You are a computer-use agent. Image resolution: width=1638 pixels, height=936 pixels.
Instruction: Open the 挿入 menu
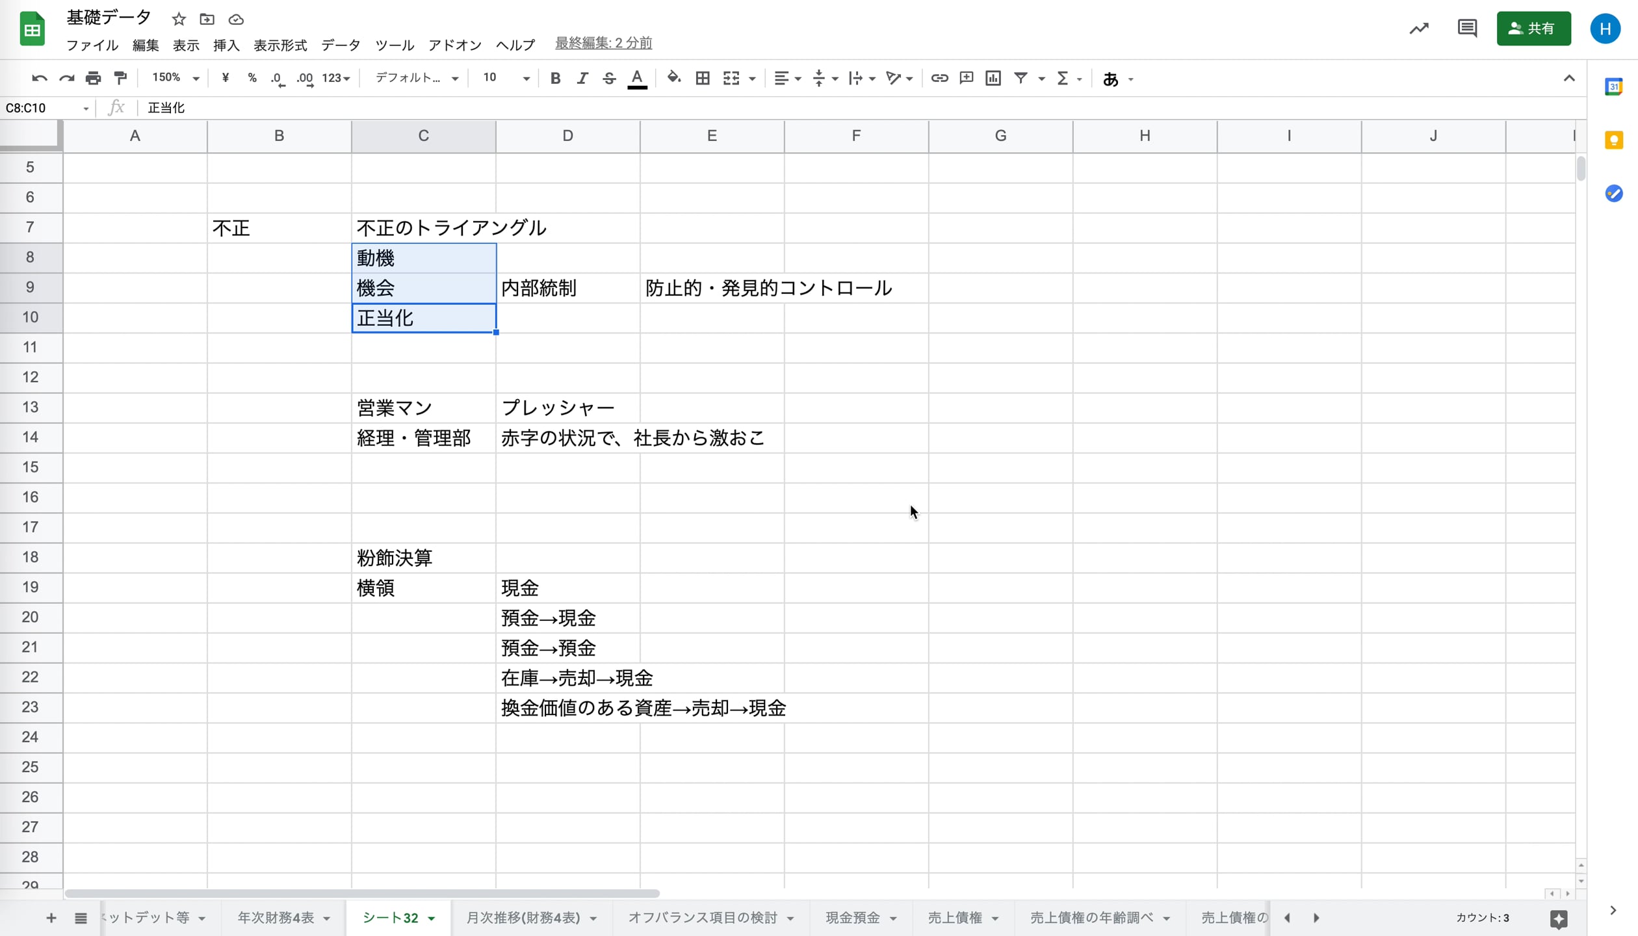point(226,45)
